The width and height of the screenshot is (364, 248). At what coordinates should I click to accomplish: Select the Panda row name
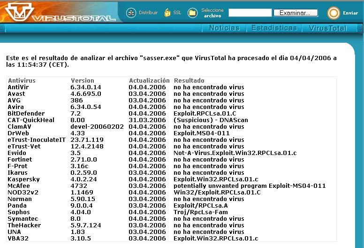pos(17,205)
